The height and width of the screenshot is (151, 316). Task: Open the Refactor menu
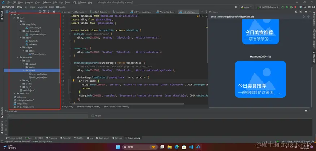[x=47, y=3]
